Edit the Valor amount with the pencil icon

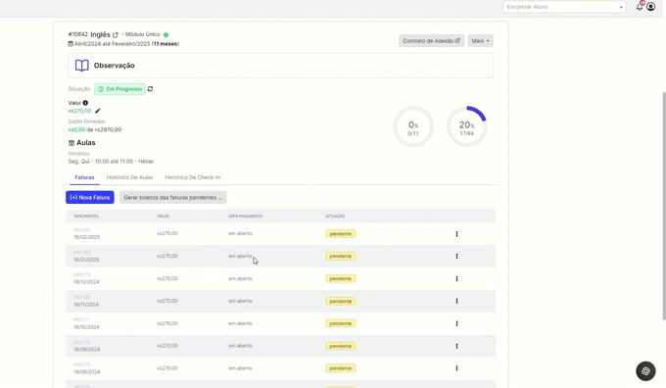[98, 111]
